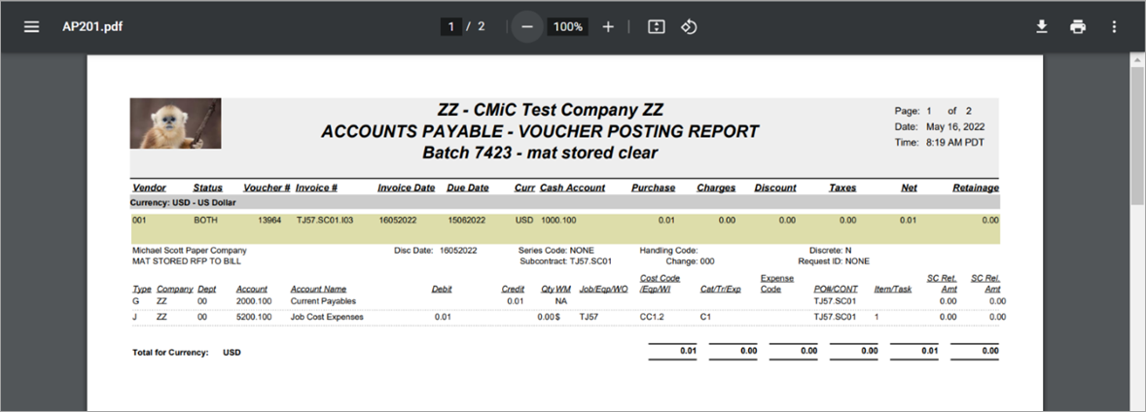Click 'Michael Scott Paper Company' vendor name

click(x=190, y=251)
